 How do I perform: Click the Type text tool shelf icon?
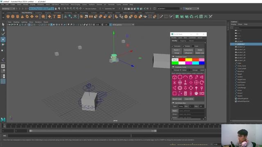(x=54, y=16)
